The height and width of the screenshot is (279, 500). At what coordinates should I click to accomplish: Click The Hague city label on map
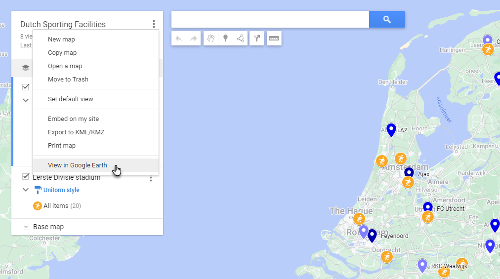351,211
